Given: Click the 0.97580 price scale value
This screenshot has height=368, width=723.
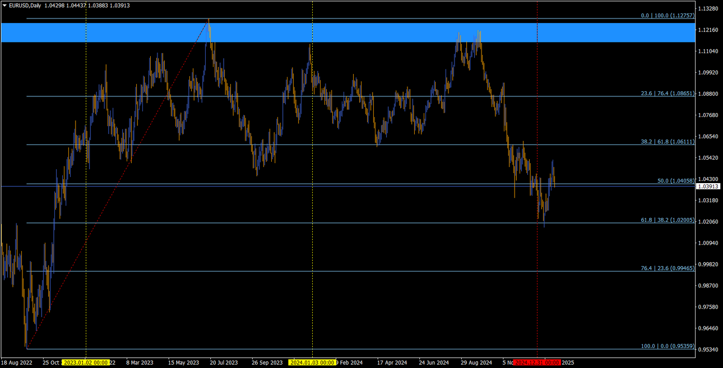Looking at the screenshot, I should tap(708, 306).
